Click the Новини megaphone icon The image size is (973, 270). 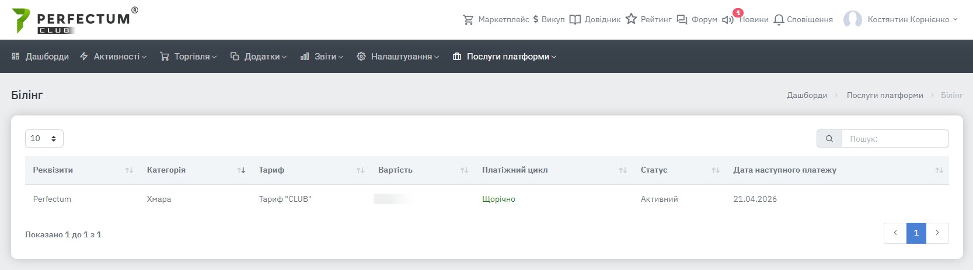(727, 20)
